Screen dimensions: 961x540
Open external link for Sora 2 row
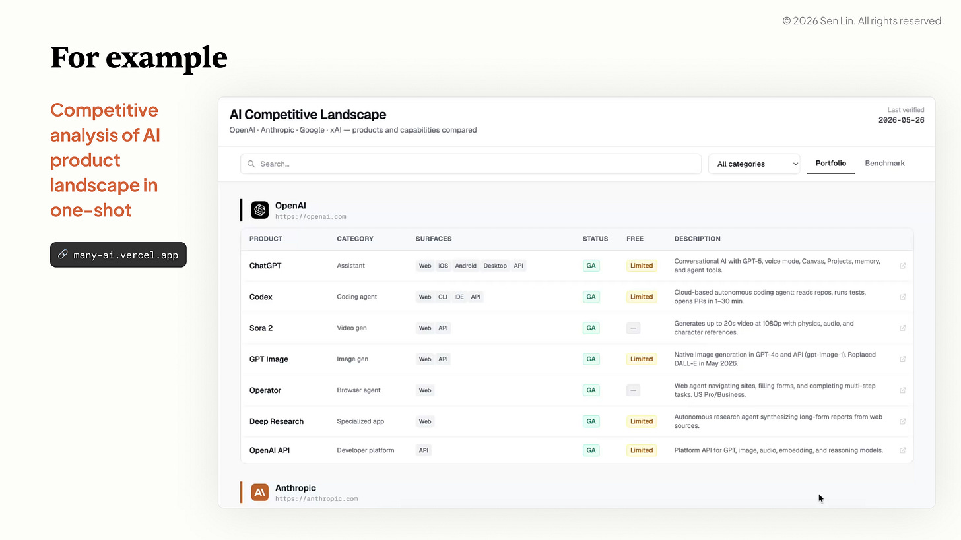pos(903,328)
